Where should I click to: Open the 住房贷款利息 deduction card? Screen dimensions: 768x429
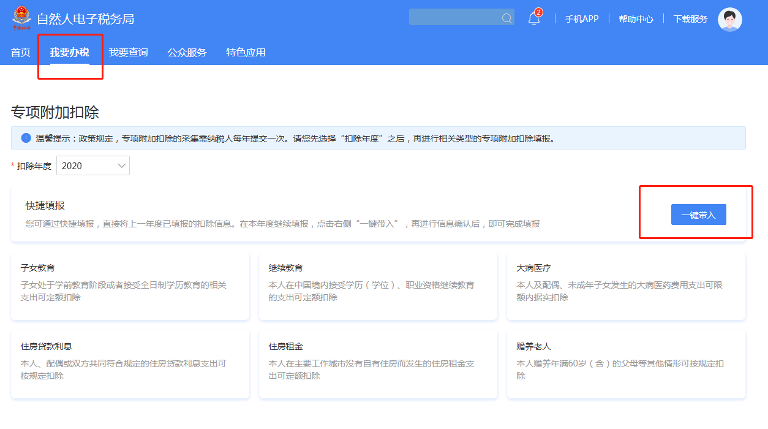pos(130,363)
